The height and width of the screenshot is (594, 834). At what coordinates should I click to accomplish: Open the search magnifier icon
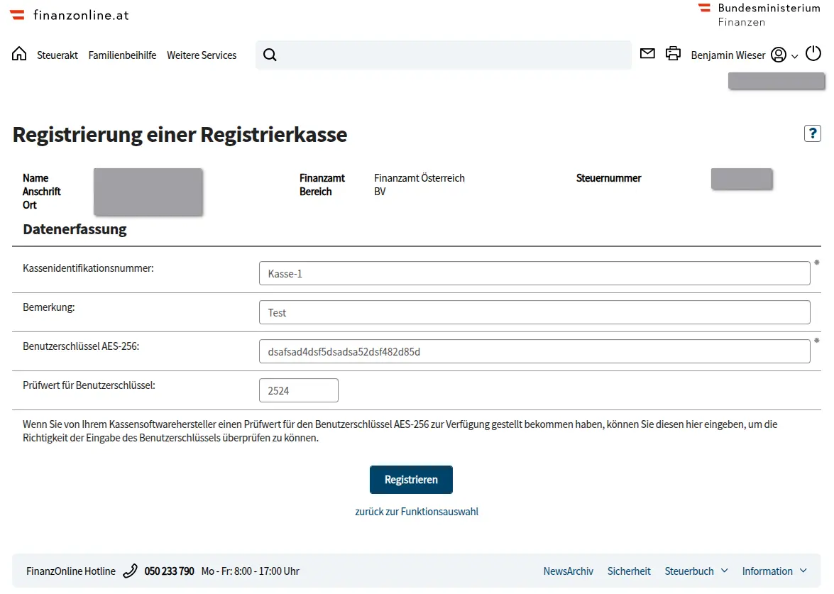(x=270, y=54)
